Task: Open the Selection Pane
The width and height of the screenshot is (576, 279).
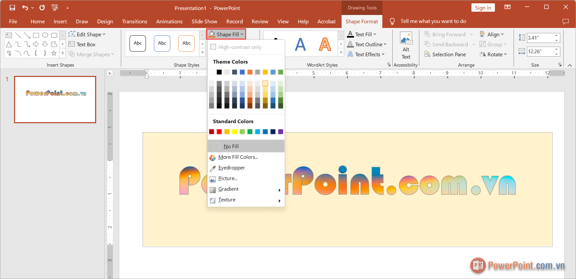Action: [445, 54]
